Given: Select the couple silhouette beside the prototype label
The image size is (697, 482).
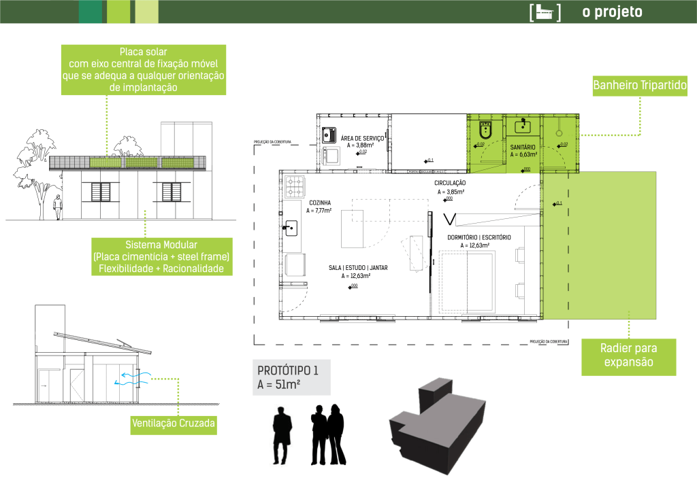Looking at the screenshot, I should (327, 435).
